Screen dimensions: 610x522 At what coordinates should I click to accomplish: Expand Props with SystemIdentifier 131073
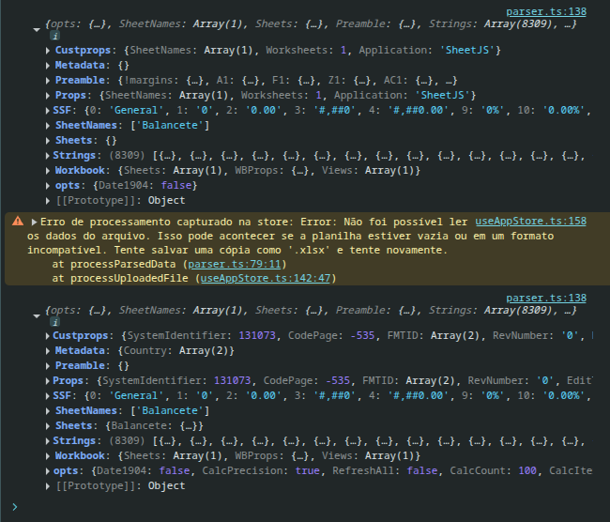pos(48,381)
